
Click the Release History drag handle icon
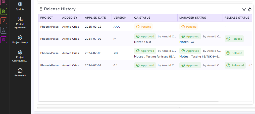coord(41,9)
